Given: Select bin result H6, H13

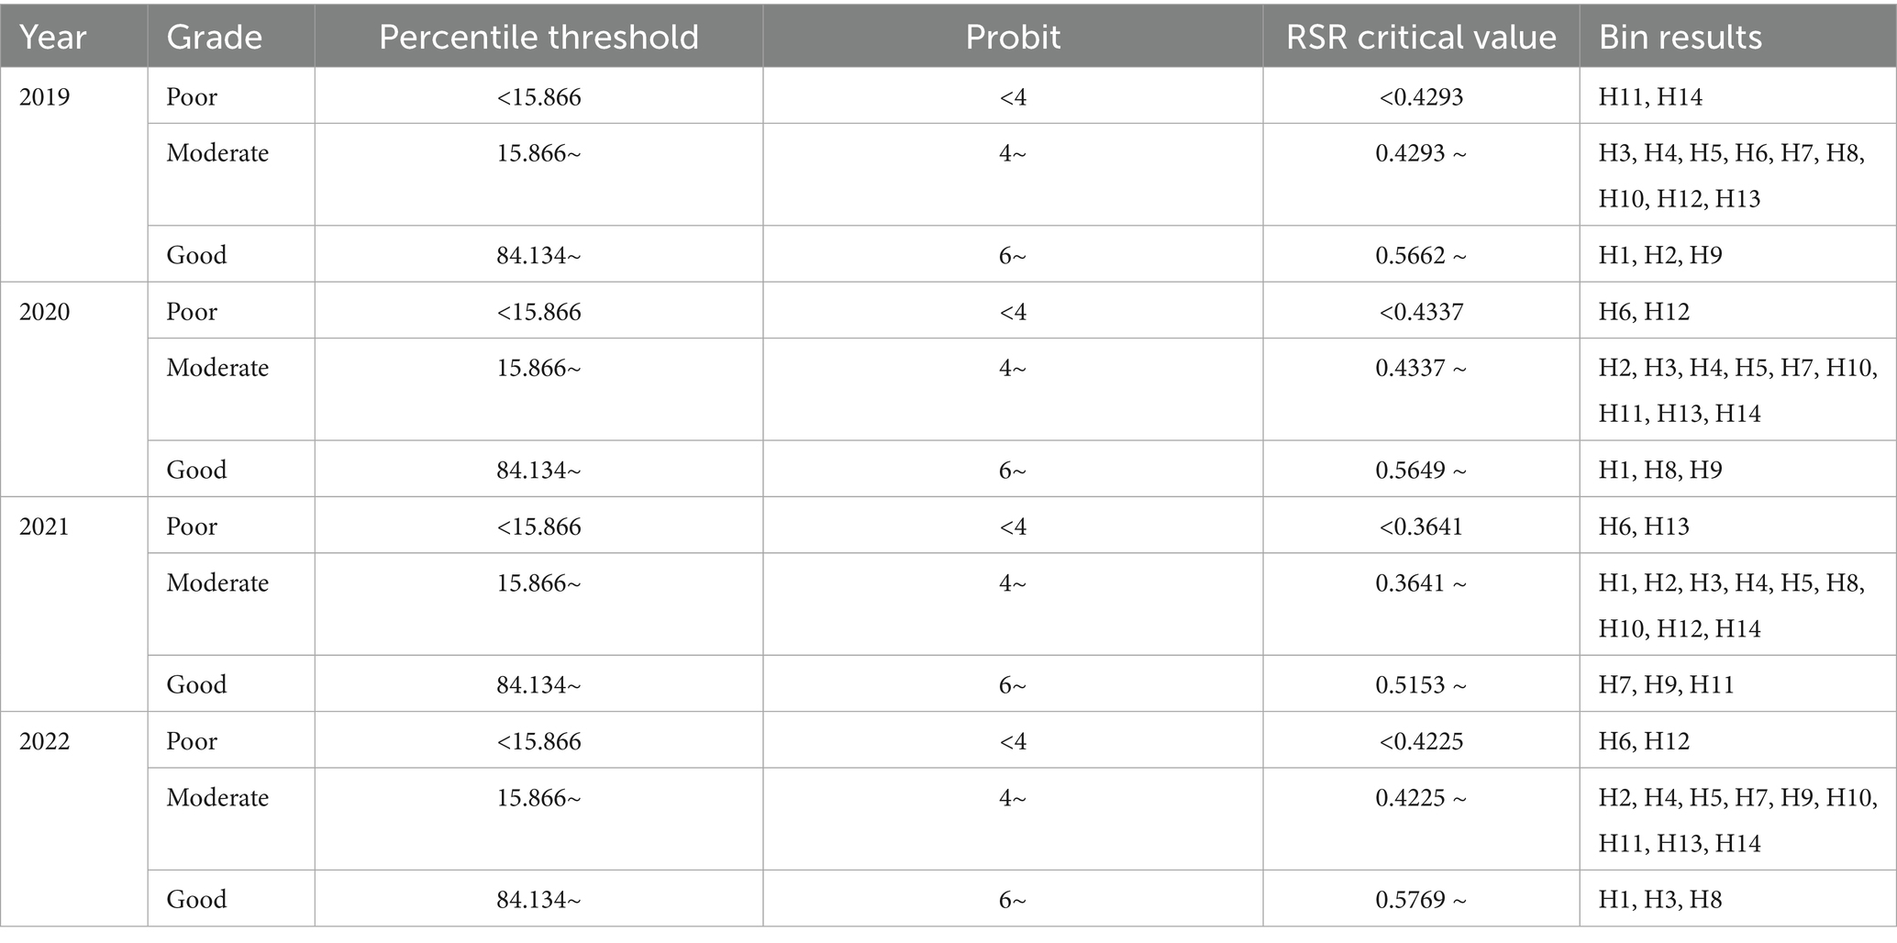Looking at the screenshot, I should (1644, 527).
